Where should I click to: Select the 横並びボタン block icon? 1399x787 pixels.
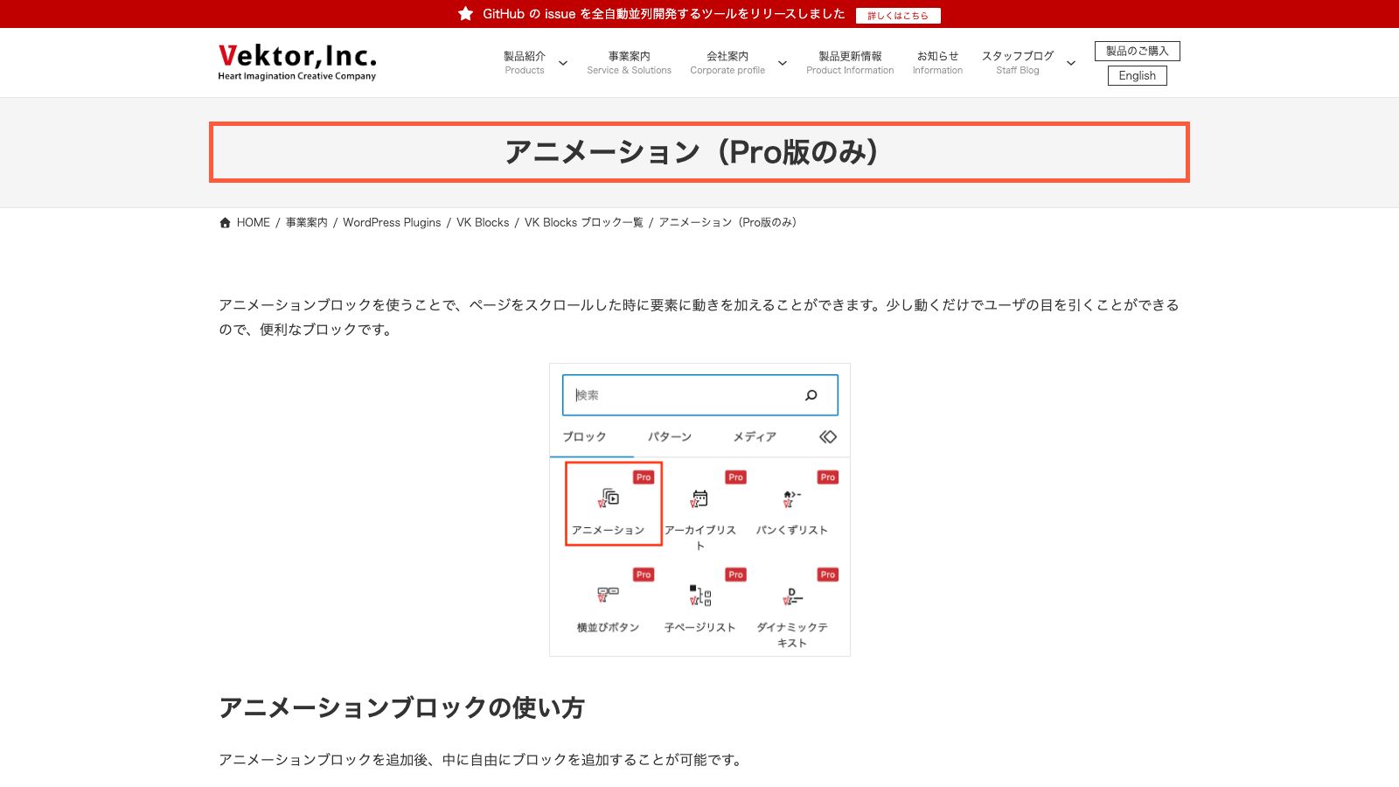click(x=608, y=595)
